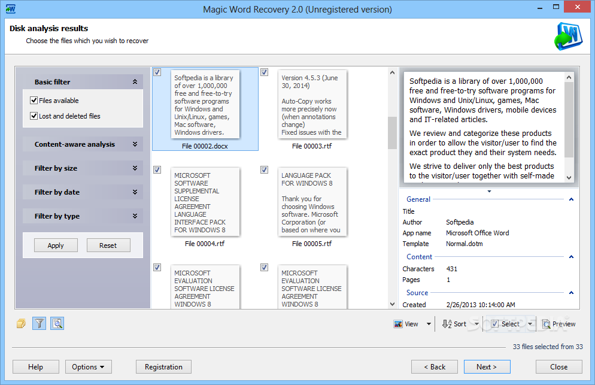The image size is (595, 385).
Task: Untick the checkbox for File 00003.rtf
Action: [x=264, y=72]
